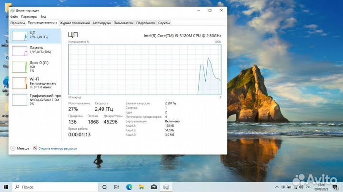Open the Автозагрузка tab
The width and height of the screenshot is (343, 192).
click(x=101, y=23)
